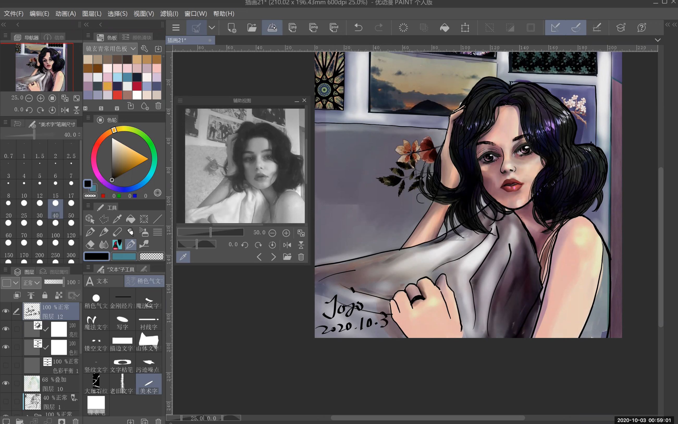This screenshot has height=424, width=678.
Task: Open sub view panel menu
Action: pyautogui.click(x=180, y=100)
